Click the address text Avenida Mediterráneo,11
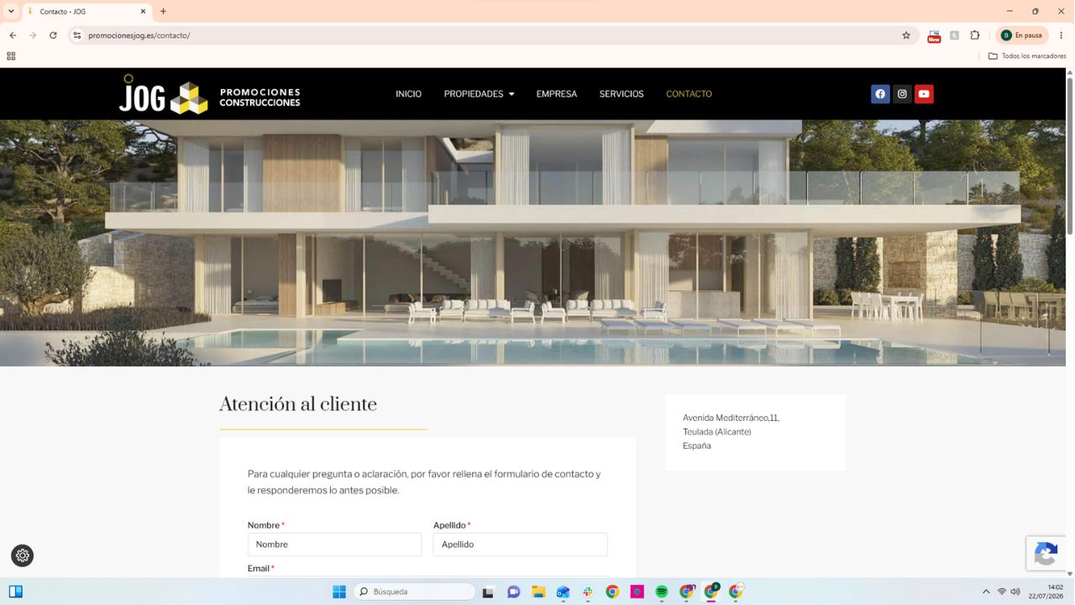Viewport: 1075px width, 605px height. (731, 418)
